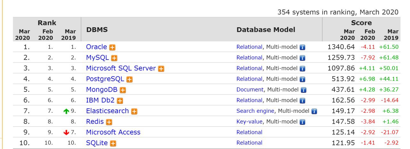Open the Microsoft Access DBMS link
410x149 pixels.
[113, 132]
